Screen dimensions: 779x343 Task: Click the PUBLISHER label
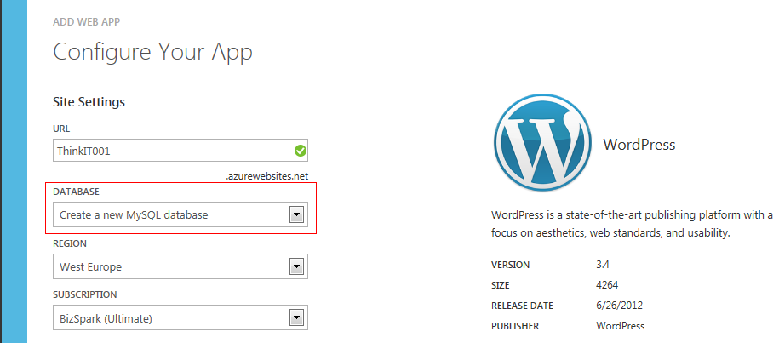[x=515, y=327]
